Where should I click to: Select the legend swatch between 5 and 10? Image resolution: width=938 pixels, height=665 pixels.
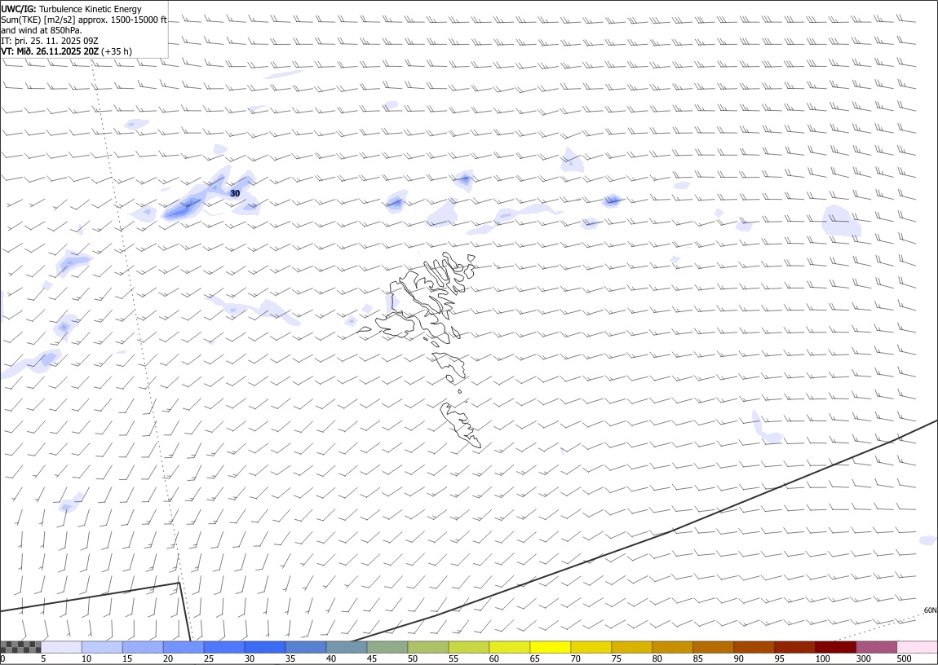pos(62,647)
